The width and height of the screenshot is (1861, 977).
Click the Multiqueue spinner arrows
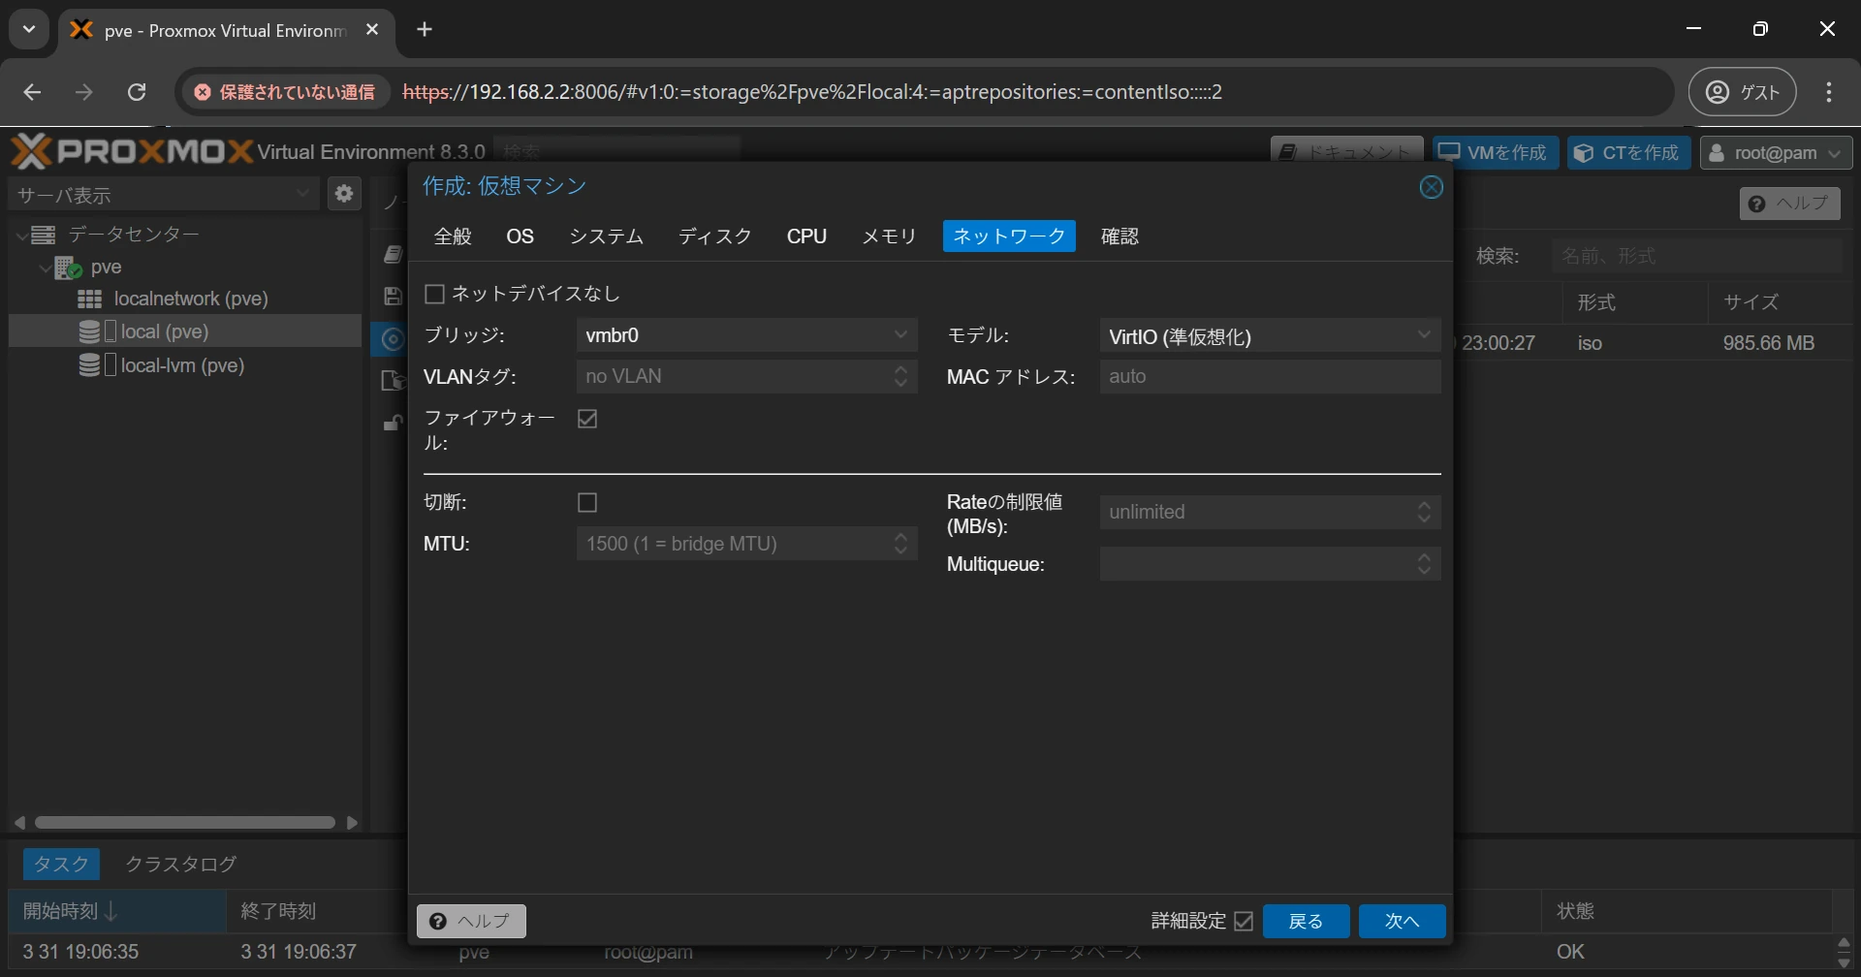click(1424, 563)
